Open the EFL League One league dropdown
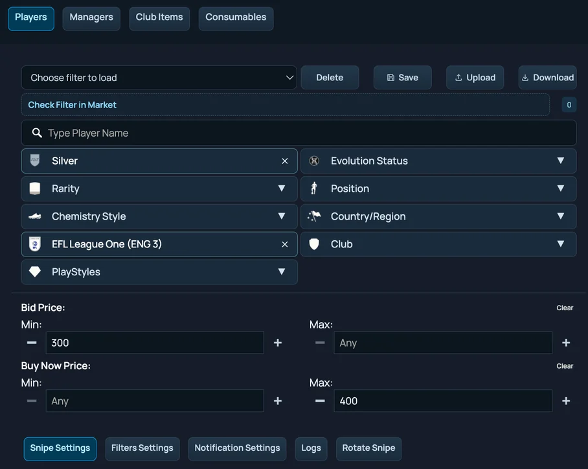 (159, 244)
